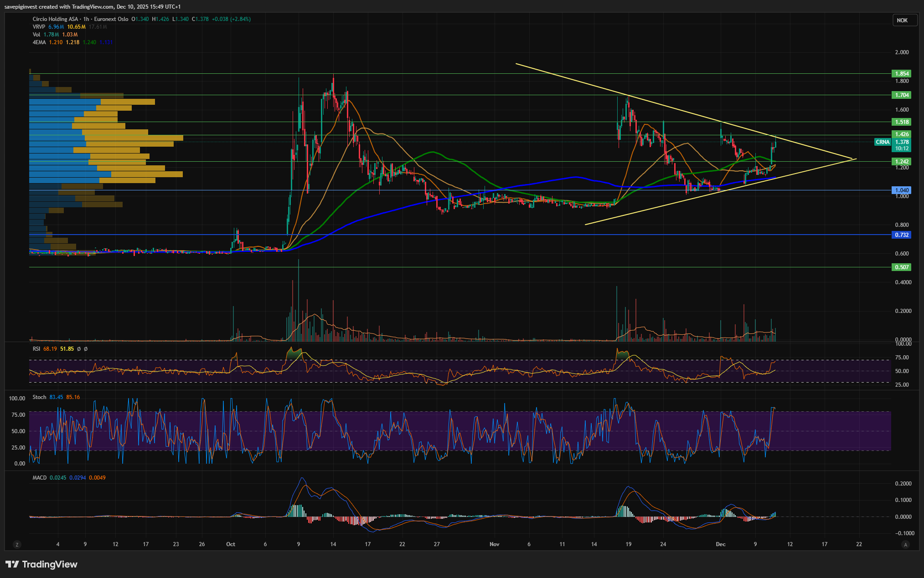Select the RSI indicator legend
The width and height of the screenshot is (924, 578).
click(x=36, y=349)
